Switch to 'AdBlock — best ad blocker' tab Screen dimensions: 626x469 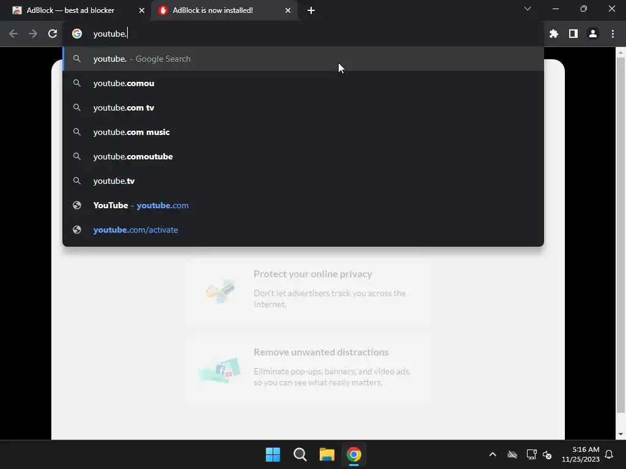click(x=76, y=10)
